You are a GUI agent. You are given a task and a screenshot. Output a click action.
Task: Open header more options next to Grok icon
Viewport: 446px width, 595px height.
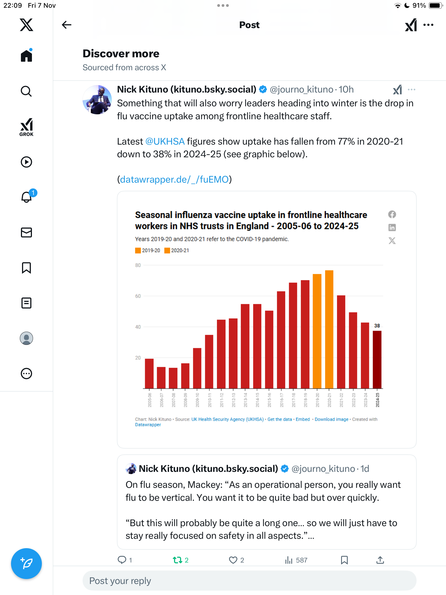[x=428, y=25]
